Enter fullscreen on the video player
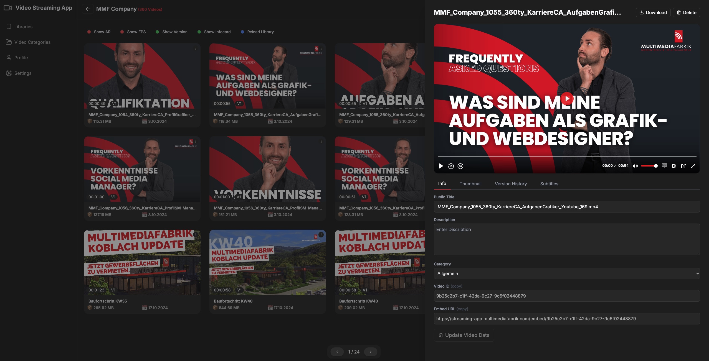Screen dimensions: 709x361 [x=693, y=166]
